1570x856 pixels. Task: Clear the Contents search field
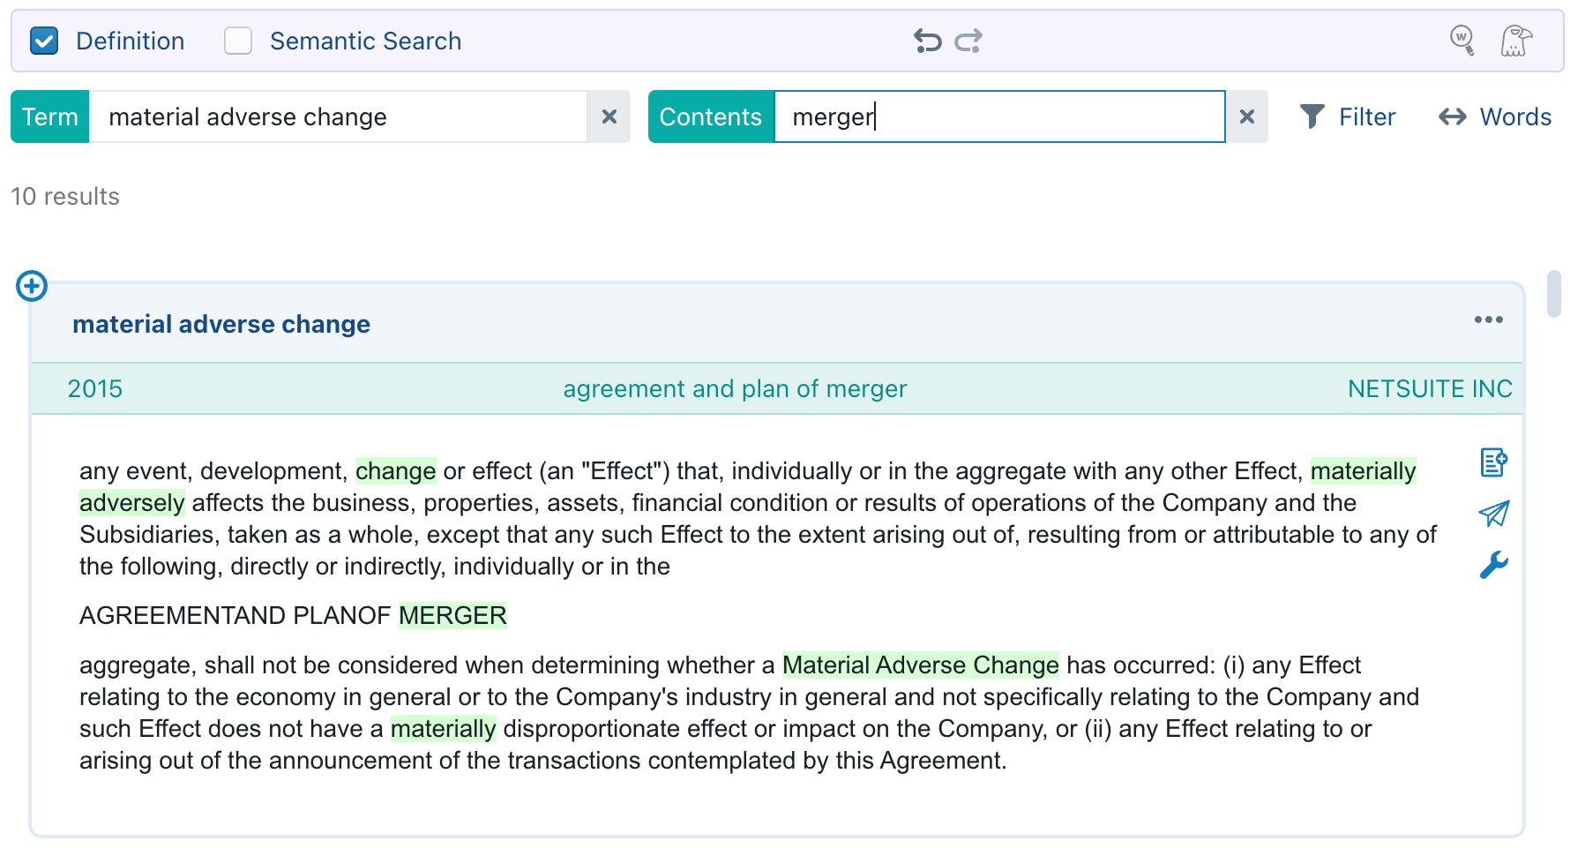click(x=1246, y=116)
